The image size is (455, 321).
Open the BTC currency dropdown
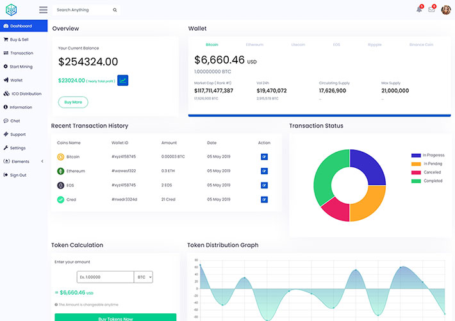144,277
